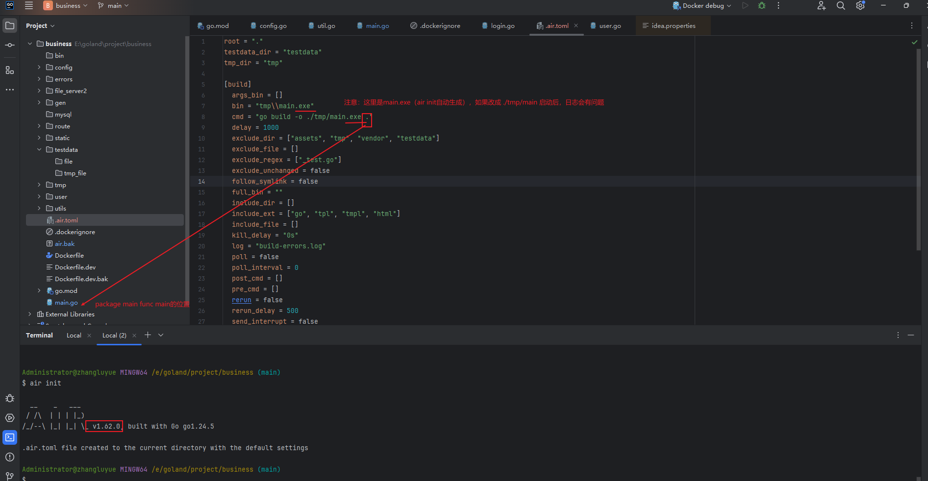Screen dimensions: 928x481
Task: Open Search Everywhere magnifier
Action: 841,5
